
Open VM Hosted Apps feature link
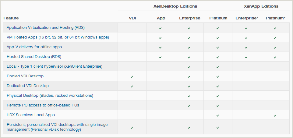(58, 37)
